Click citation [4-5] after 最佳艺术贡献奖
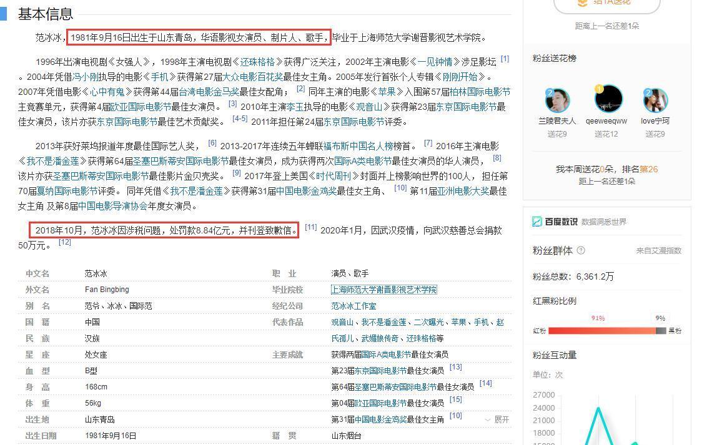Image resolution: width=707 pixels, height=445 pixels. tap(240, 119)
